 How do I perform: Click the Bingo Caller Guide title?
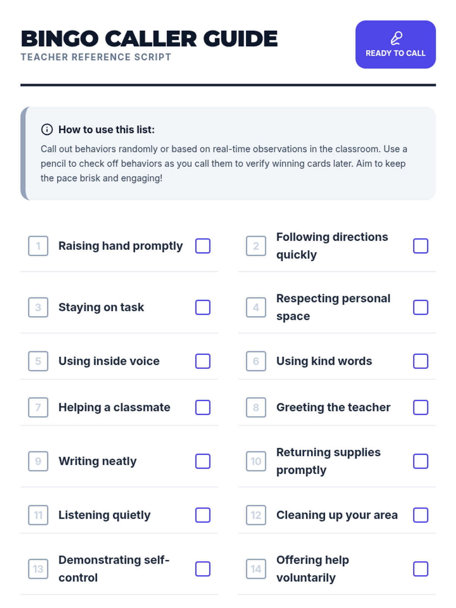149,39
